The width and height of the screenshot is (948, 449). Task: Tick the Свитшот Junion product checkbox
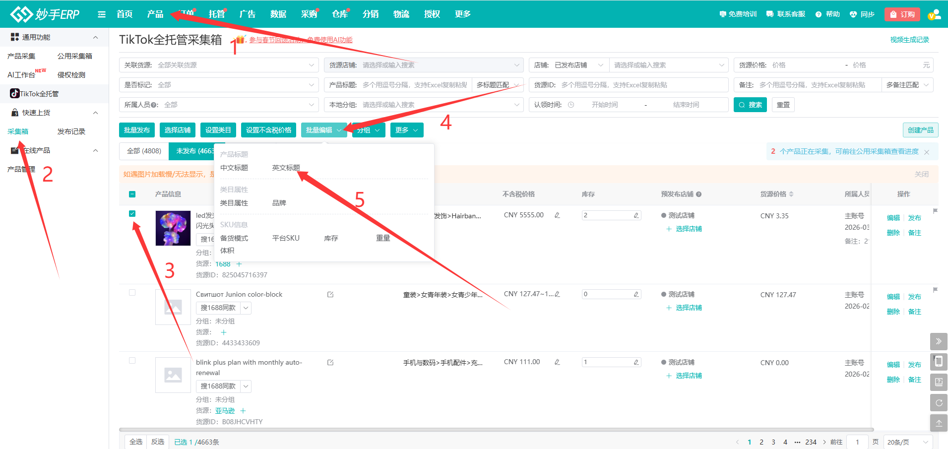click(132, 293)
